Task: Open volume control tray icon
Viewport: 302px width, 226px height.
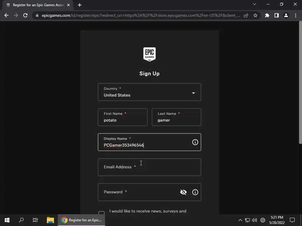Action: [255, 220]
